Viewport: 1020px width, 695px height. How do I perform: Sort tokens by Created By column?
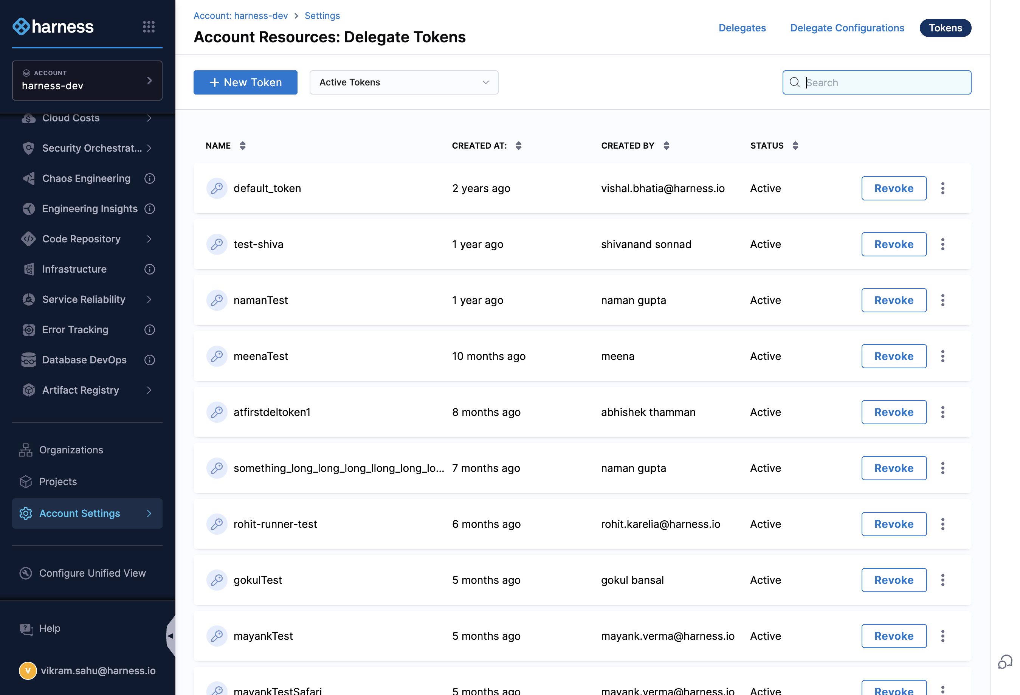point(666,146)
